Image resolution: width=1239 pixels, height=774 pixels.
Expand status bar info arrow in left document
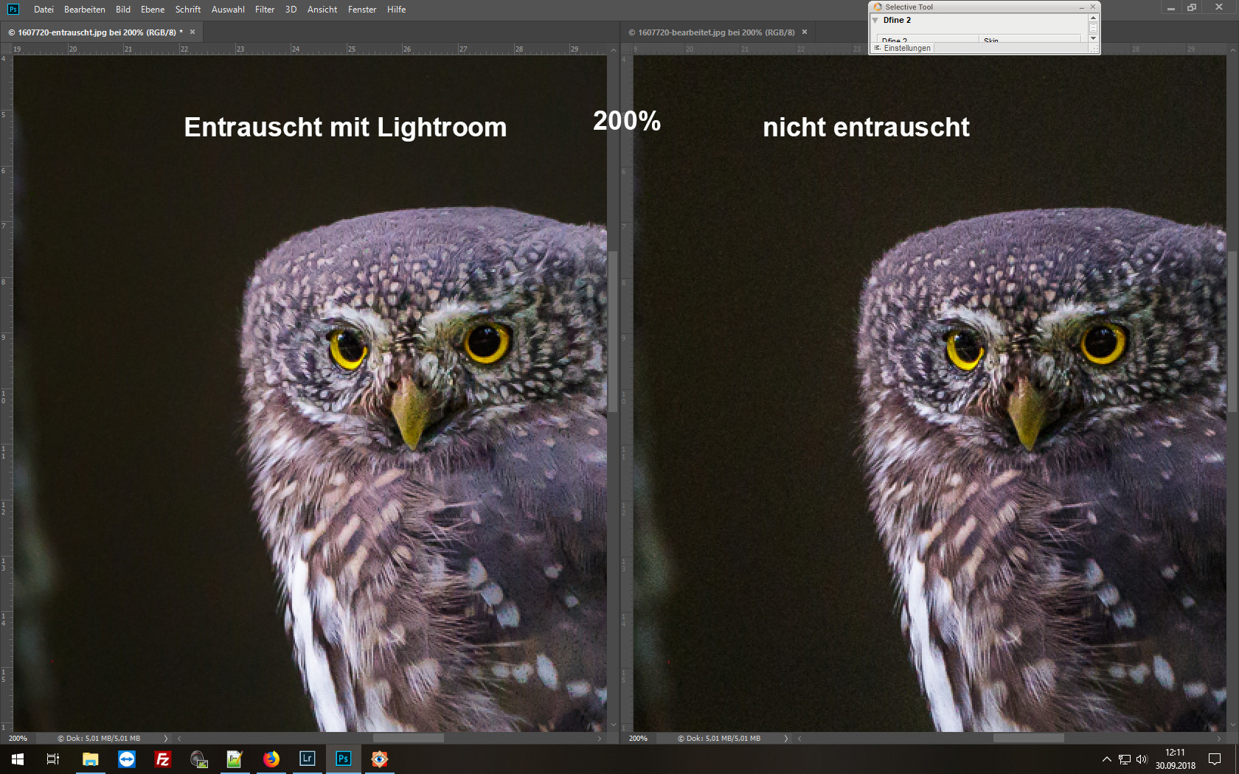166,738
